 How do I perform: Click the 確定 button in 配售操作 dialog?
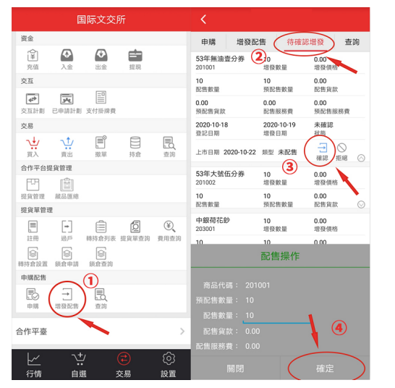325,368
